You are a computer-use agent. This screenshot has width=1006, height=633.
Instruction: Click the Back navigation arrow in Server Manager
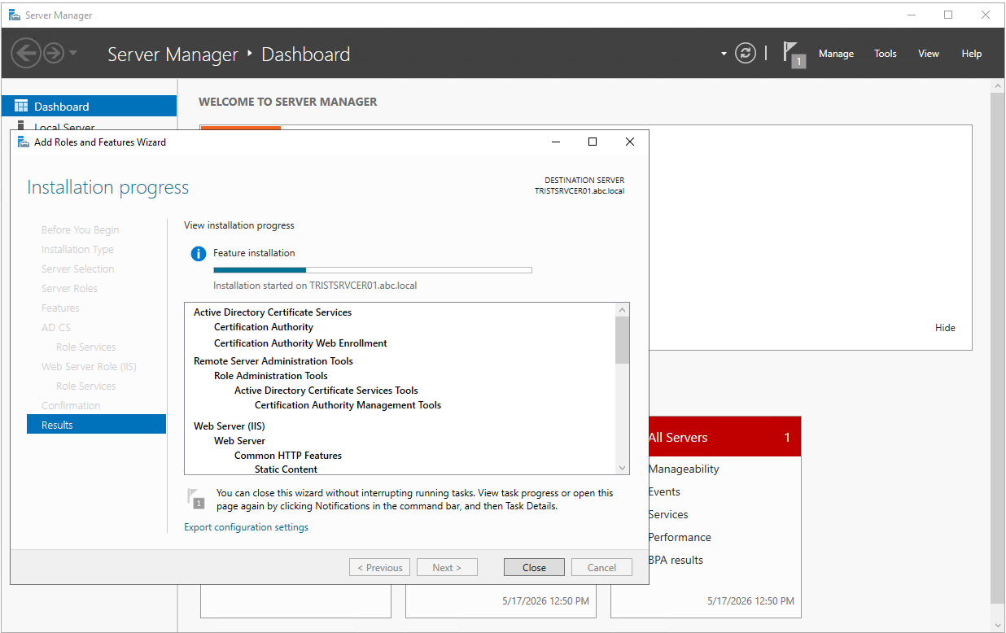(x=26, y=54)
